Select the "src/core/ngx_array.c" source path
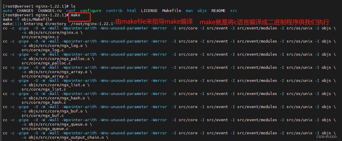The width and height of the screenshot is (342, 141). pyautogui.click(x=45, y=76)
